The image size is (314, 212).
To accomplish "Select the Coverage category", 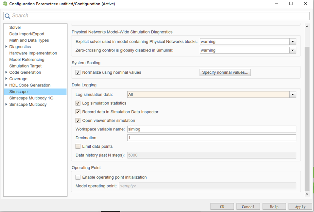I will coord(18,79).
